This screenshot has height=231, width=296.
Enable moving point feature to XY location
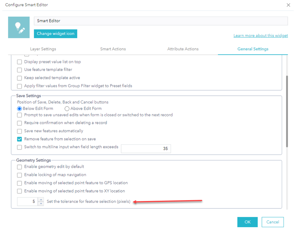[20, 191]
